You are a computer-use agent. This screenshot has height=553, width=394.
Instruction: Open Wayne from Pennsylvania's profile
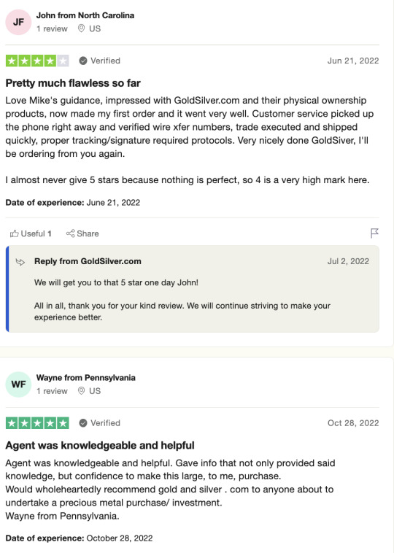85,378
